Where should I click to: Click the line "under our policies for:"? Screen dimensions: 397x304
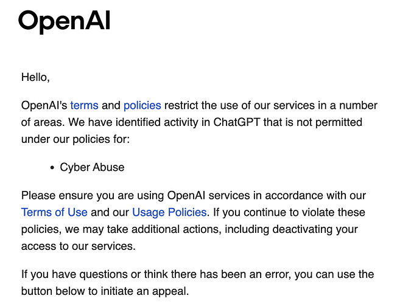click(x=76, y=139)
